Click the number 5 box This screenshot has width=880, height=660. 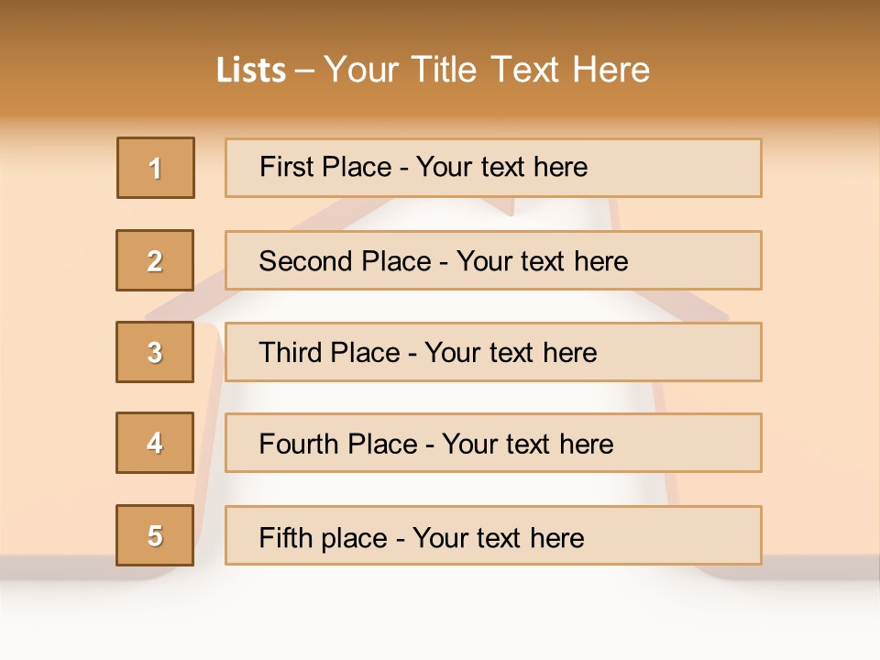155,535
